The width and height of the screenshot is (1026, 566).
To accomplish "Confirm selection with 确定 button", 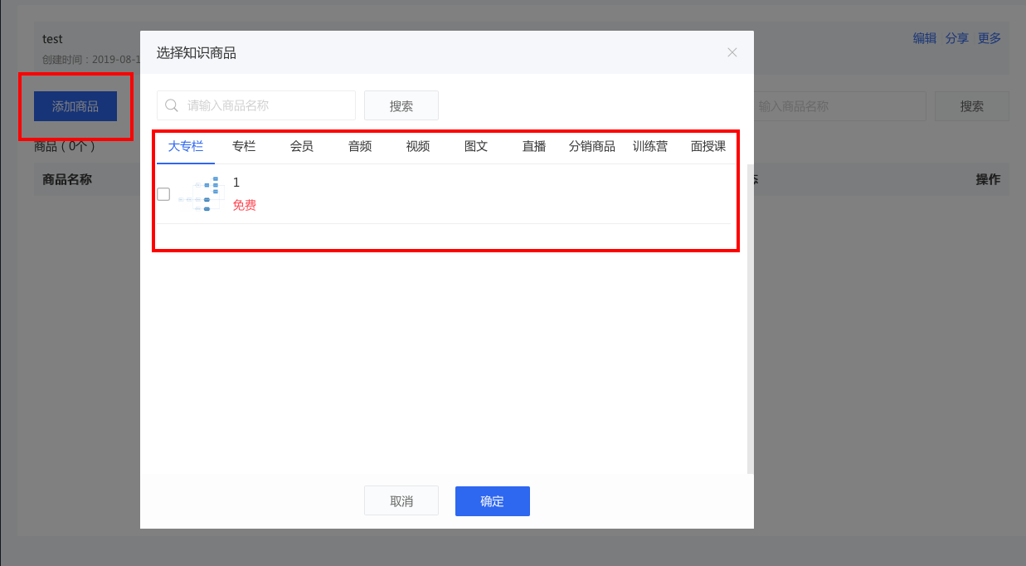I will pyautogui.click(x=493, y=501).
